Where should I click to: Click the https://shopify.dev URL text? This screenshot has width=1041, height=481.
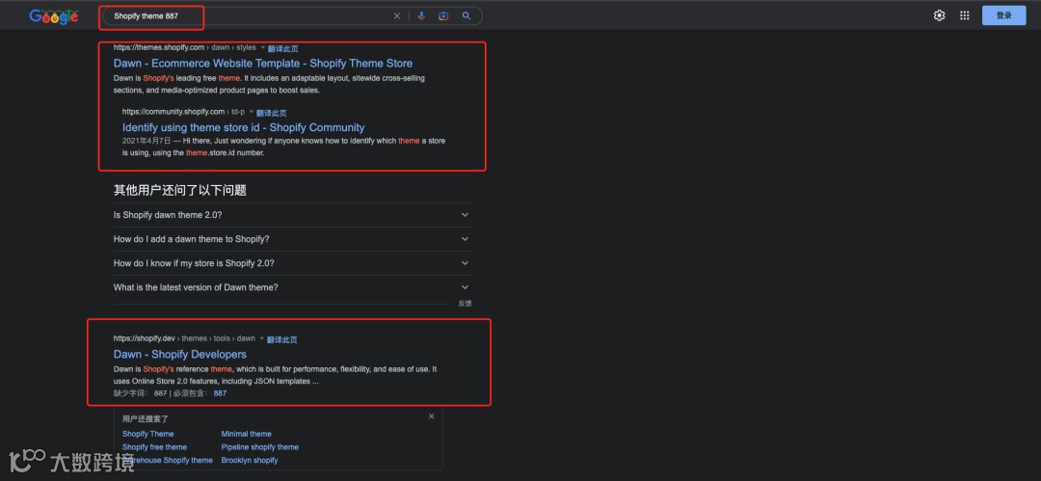(144, 338)
